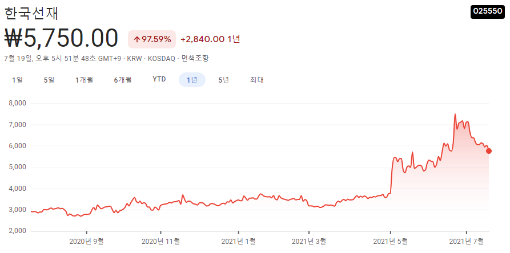The height and width of the screenshot is (253, 510).
Task: Click the 97.59% change badge
Action: [152, 39]
